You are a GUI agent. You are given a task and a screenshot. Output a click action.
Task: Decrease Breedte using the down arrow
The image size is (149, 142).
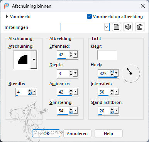[30, 94]
